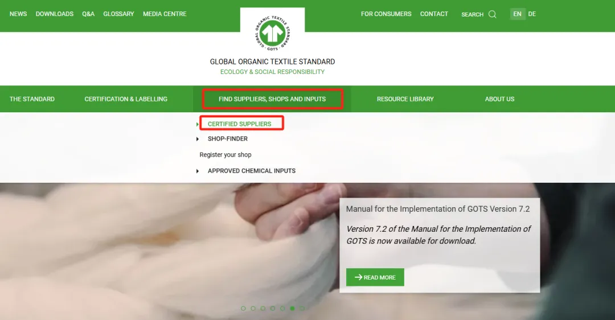
Task: Select SHOP-FINDER submenu entry
Action: pyautogui.click(x=227, y=139)
